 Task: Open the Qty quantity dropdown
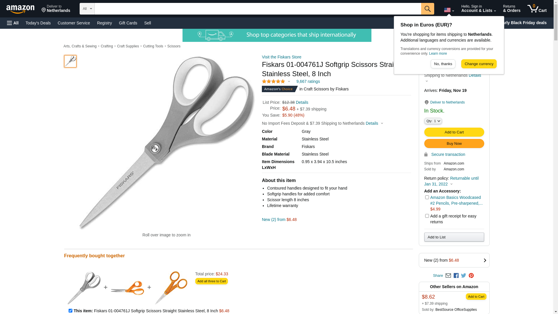coord(433,121)
